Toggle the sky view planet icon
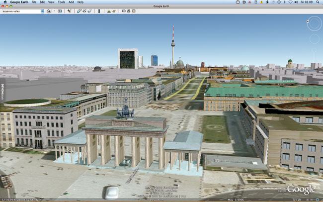The height and width of the screenshot is (202, 323). pos(114,10)
